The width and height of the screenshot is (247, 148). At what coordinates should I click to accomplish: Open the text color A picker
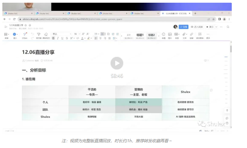click(x=82, y=38)
